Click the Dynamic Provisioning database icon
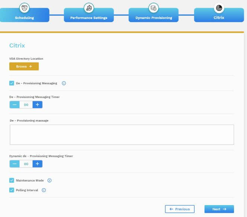 pos(153,8)
